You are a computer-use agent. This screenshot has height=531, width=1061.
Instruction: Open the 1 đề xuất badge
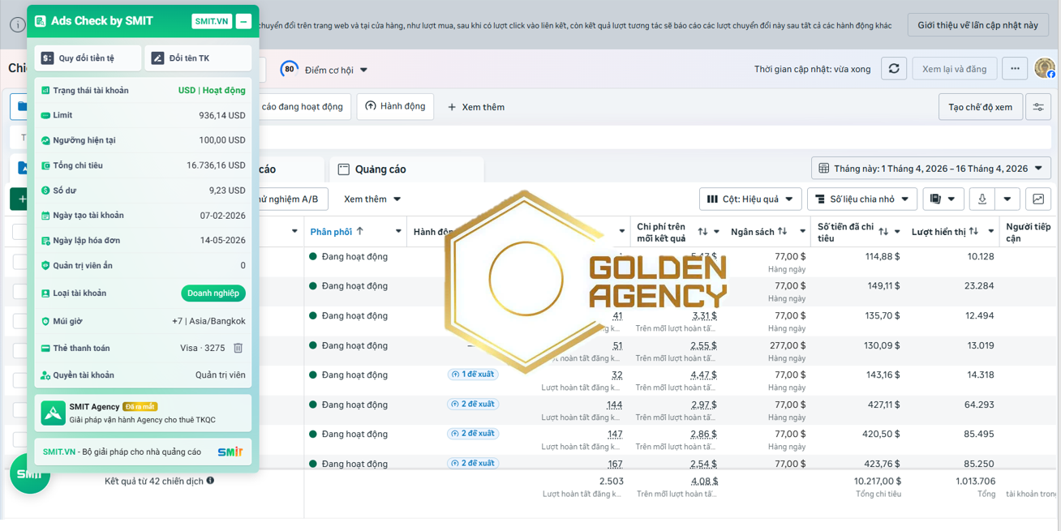tap(473, 375)
